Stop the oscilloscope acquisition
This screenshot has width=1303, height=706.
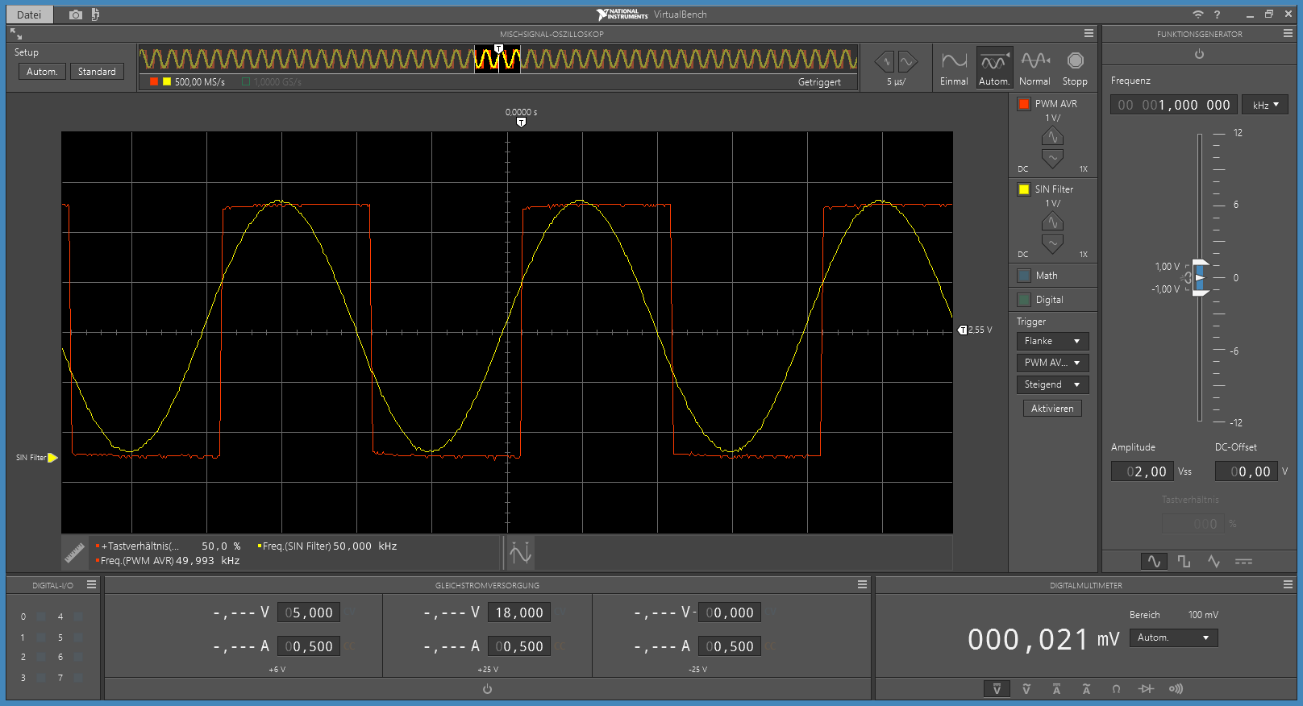point(1075,69)
